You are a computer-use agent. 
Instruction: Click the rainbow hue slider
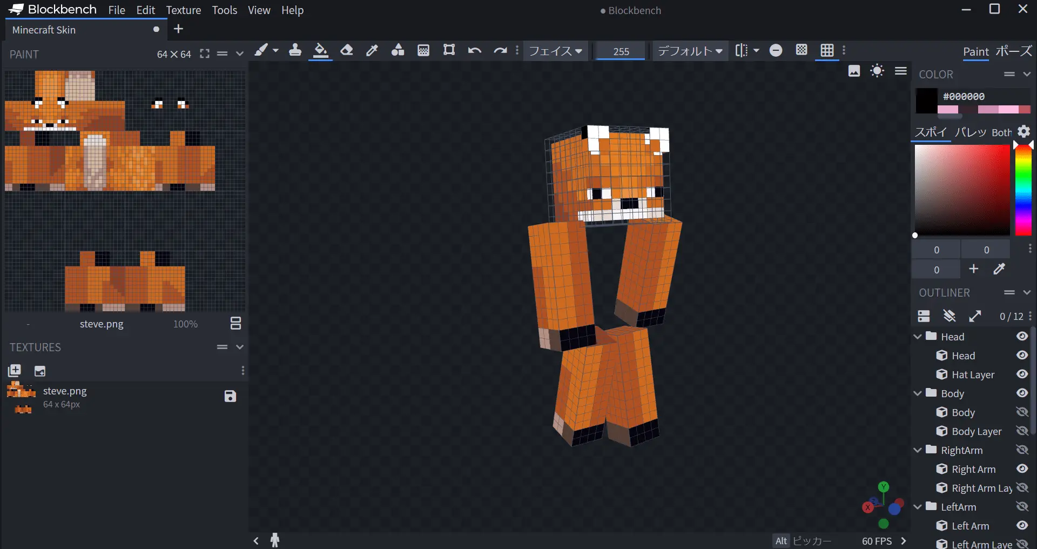(x=1023, y=189)
